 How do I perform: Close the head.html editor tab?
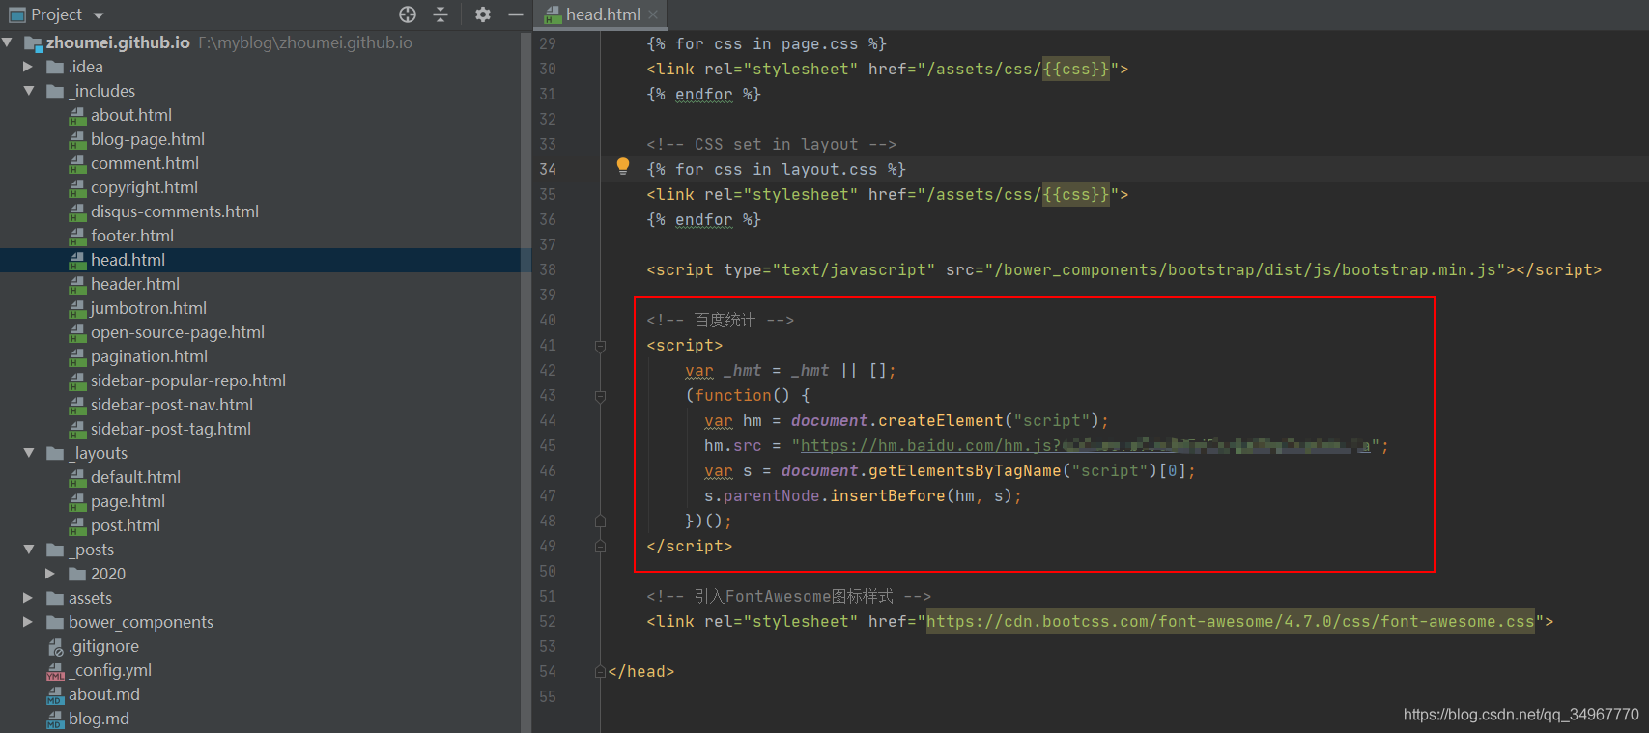(653, 14)
